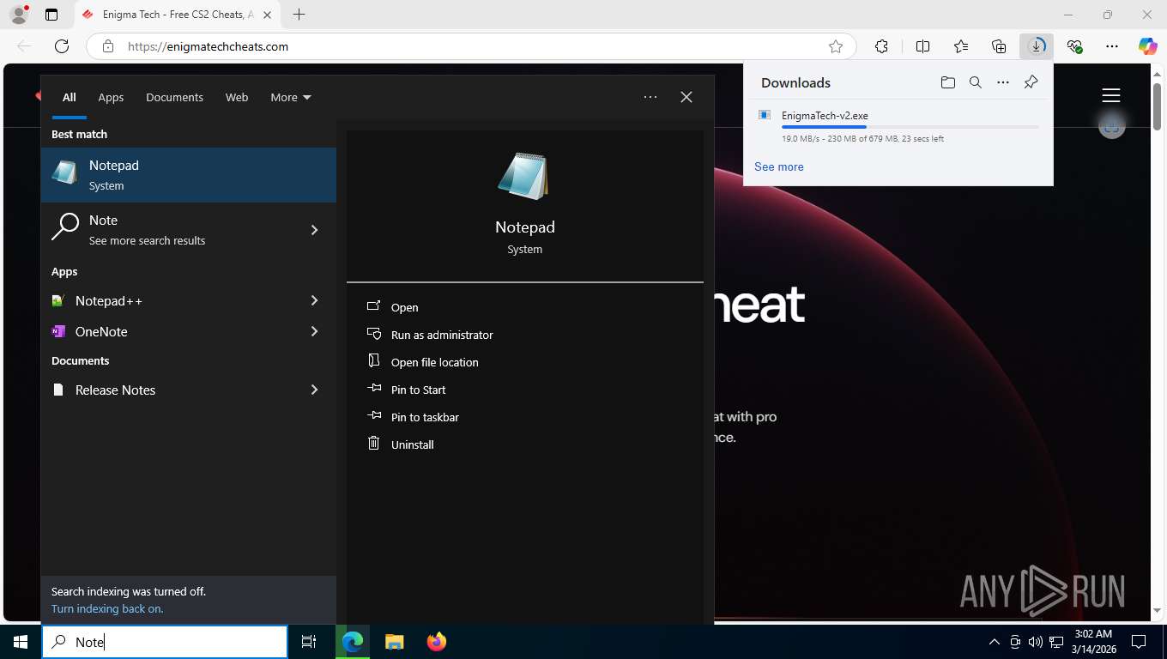This screenshot has width=1167, height=659.
Task: Expand the More search filters dropdown
Action: point(291,97)
